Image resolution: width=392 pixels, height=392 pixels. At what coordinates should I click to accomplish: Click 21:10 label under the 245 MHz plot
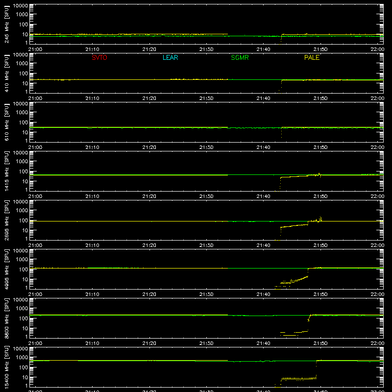(92, 49)
